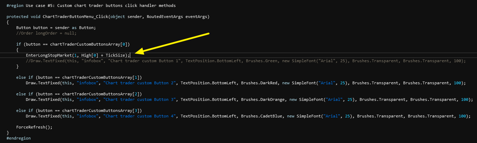Screen dimensions: 477x143
Task: Click the commented 'Order longOrder = null' line
Action: (x=46, y=33)
